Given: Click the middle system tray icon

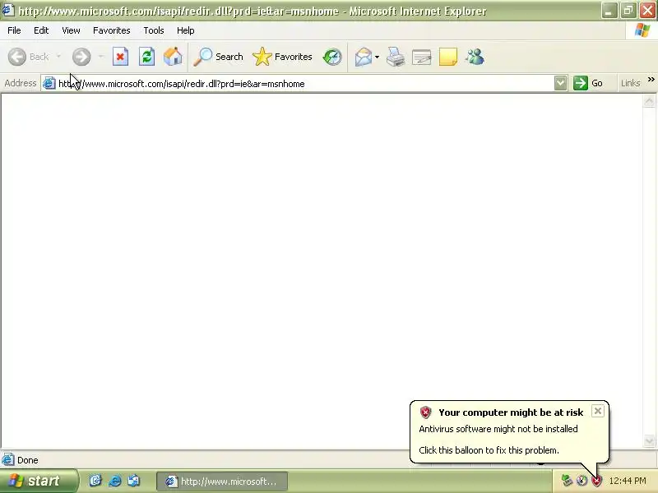Looking at the screenshot, I should [582, 481].
